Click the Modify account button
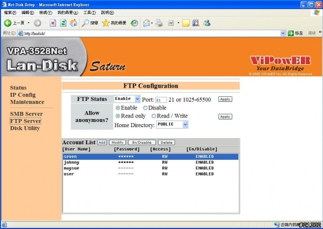The height and width of the screenshot is (229, 323). (x=118, y=143)
